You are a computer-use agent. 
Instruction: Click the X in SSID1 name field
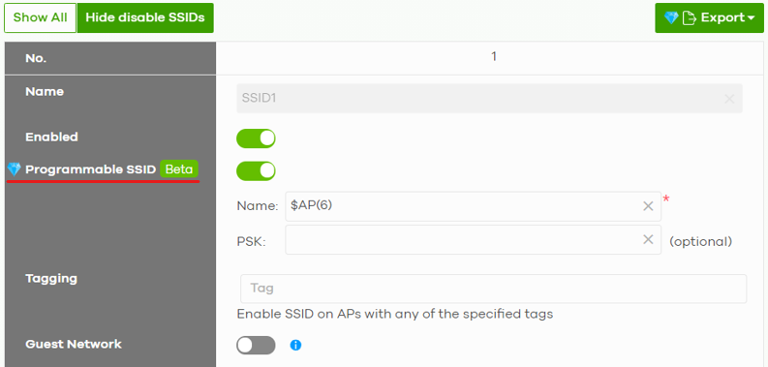pos(729,99)
